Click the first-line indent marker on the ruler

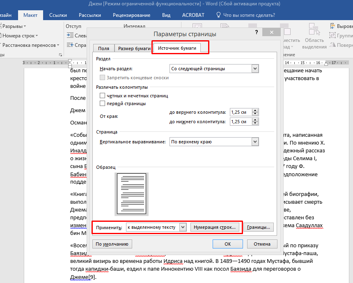click(70, 61)
